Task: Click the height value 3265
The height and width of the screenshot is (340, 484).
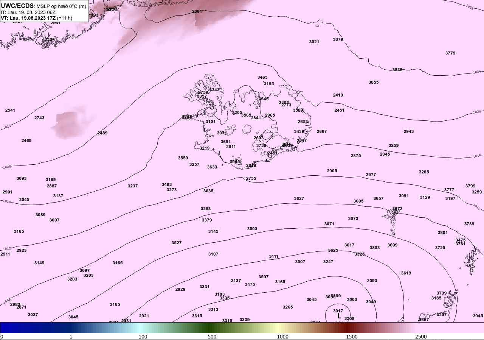Action: tap(288, 307)
